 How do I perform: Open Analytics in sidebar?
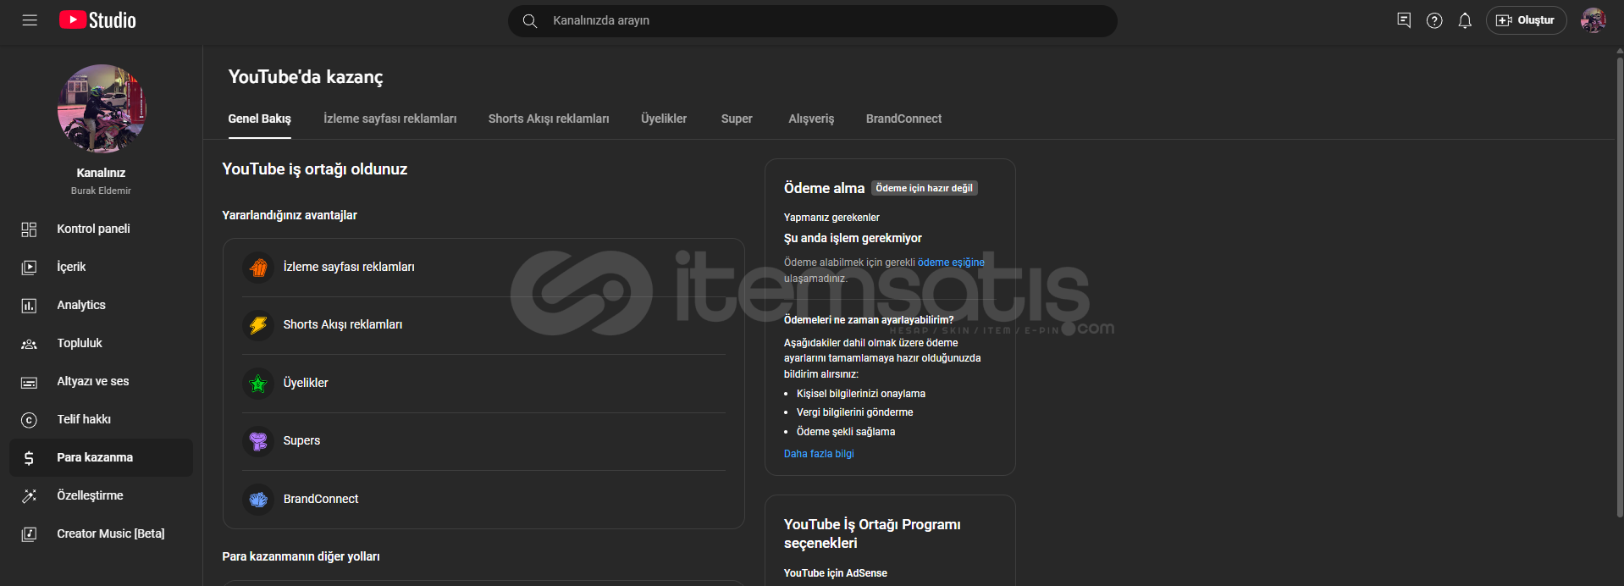tap(102, 305)
